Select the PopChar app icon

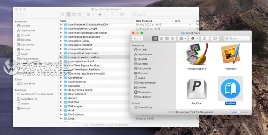[197, 88]
